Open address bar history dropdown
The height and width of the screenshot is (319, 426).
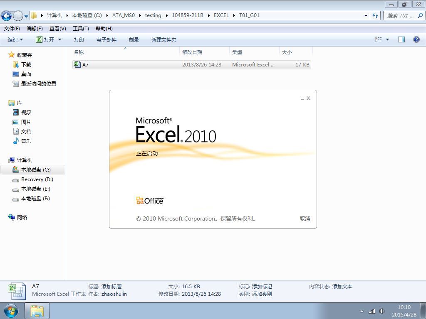pos(366,16)
